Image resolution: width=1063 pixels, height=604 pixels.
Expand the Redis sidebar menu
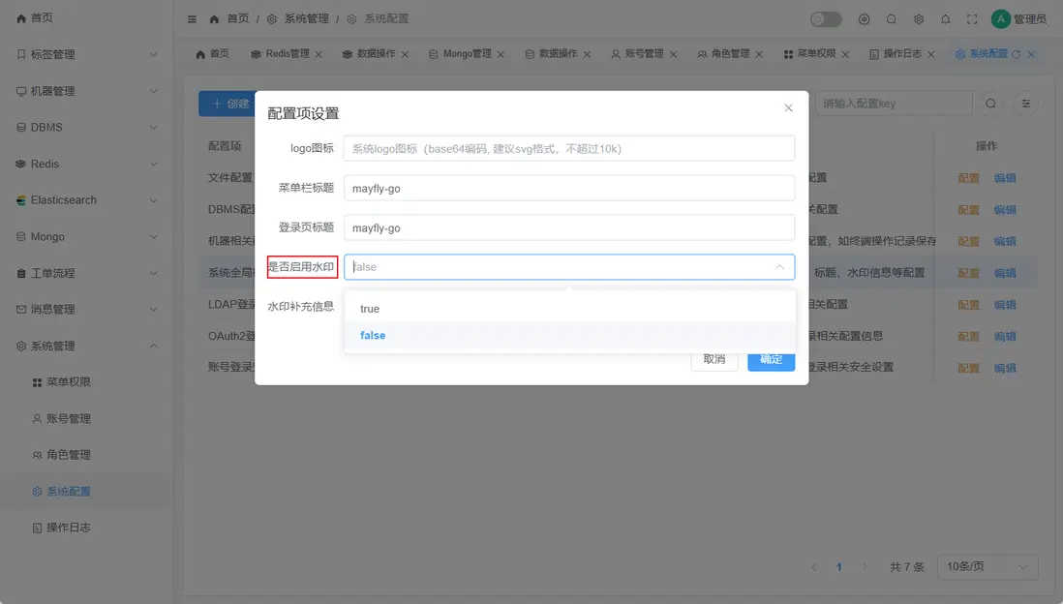click(86, 164)
